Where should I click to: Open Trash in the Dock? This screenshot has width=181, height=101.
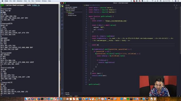pos(155,99)
